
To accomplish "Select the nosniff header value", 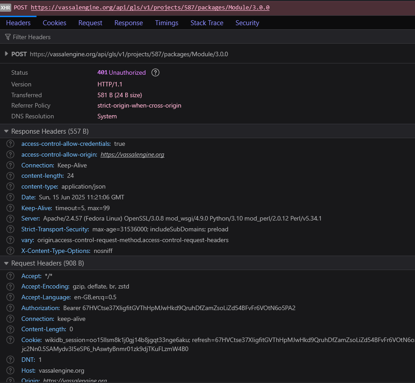I will 103,251.
